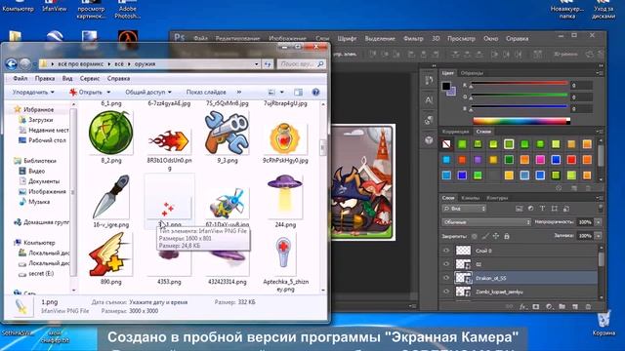
Task: Switch to Каналы tab
Action: click(471, 197)
